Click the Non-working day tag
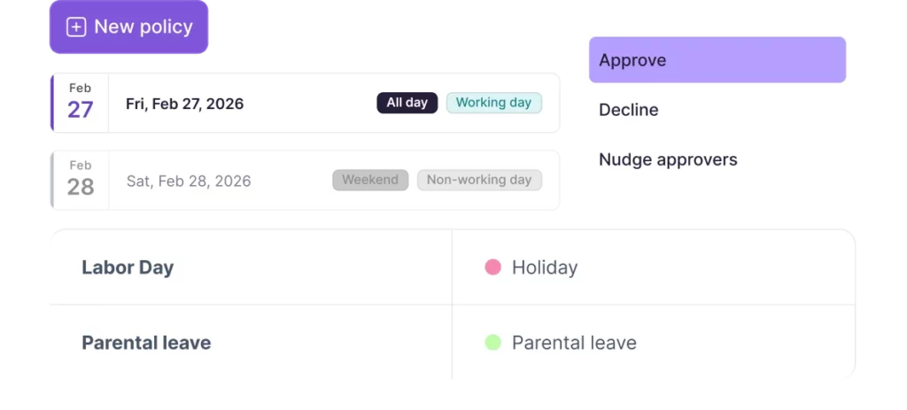907x410 pixels. coord(479,180)
